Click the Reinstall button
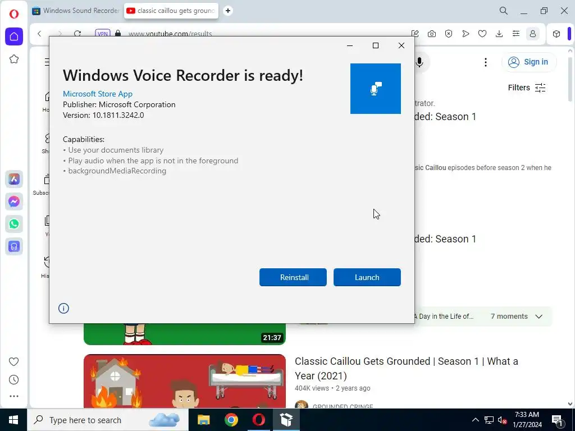This screenshot has height=431, width=575. tap(293, 277)
